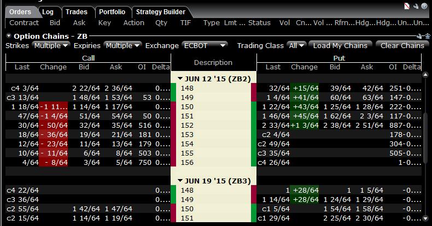Open the top-right wrench configuration icon
This screenshot has height=226, width=432.
pyautogui.click(x=417, y=7)
